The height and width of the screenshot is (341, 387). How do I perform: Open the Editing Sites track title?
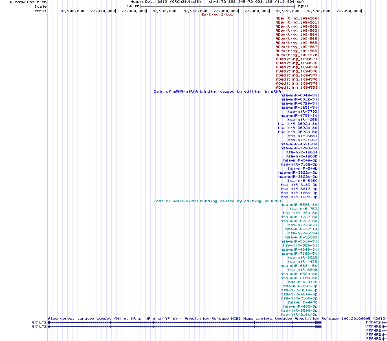(217, 15)
